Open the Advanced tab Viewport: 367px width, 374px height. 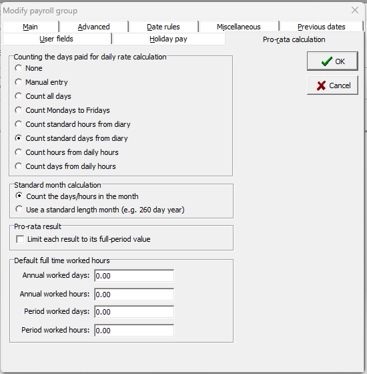click(x=94, y=27)
